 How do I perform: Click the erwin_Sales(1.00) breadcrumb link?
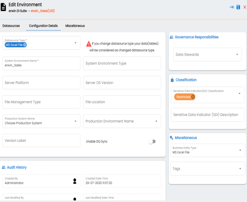tap(43, 11)
